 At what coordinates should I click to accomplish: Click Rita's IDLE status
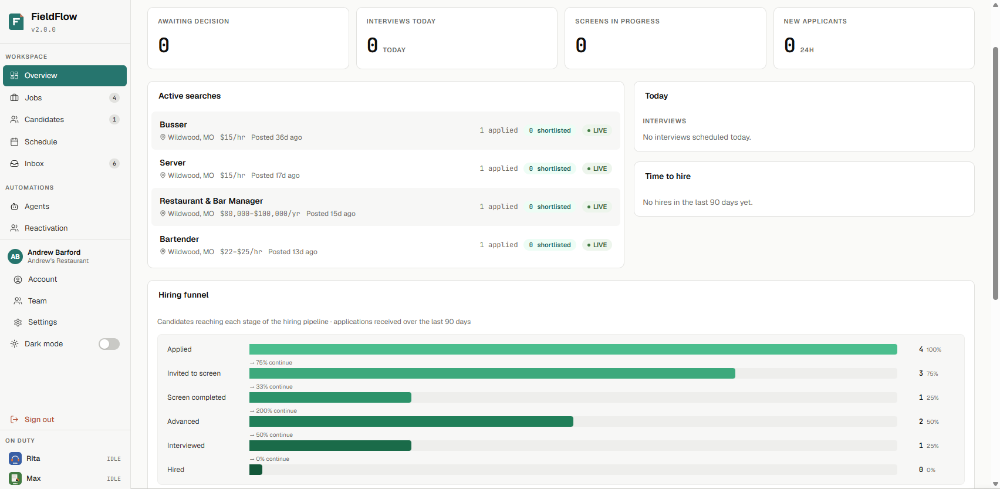click(x=114, y=459)
